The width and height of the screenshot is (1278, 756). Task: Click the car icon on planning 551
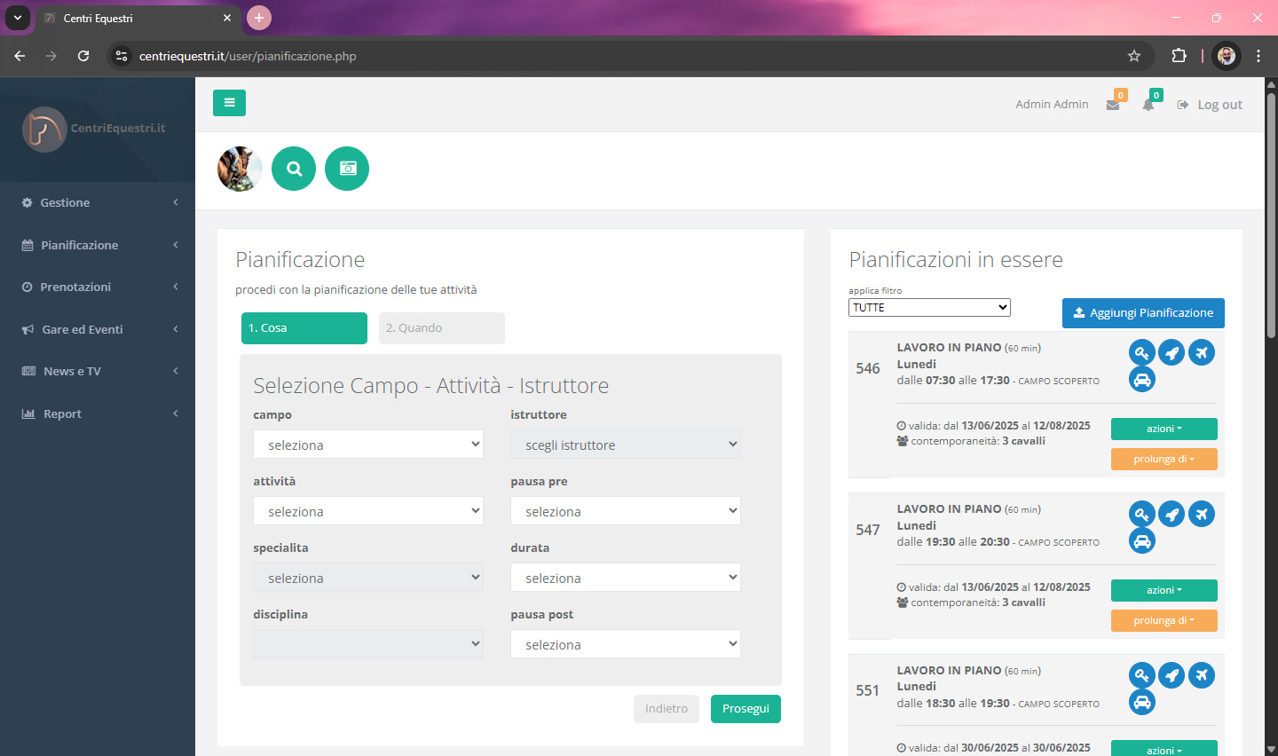tap(1142, 703)
